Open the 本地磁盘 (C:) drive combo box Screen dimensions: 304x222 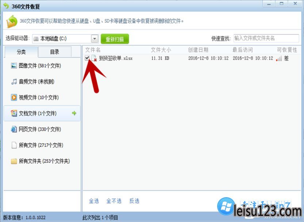coord(65,39)
